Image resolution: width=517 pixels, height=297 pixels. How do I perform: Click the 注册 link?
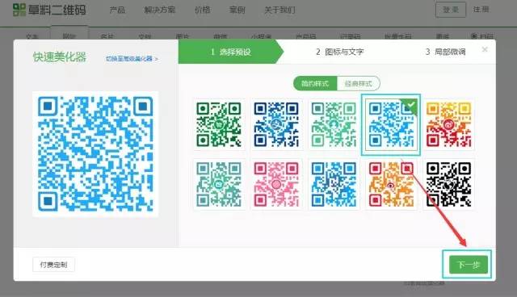[x=481, y=10]
